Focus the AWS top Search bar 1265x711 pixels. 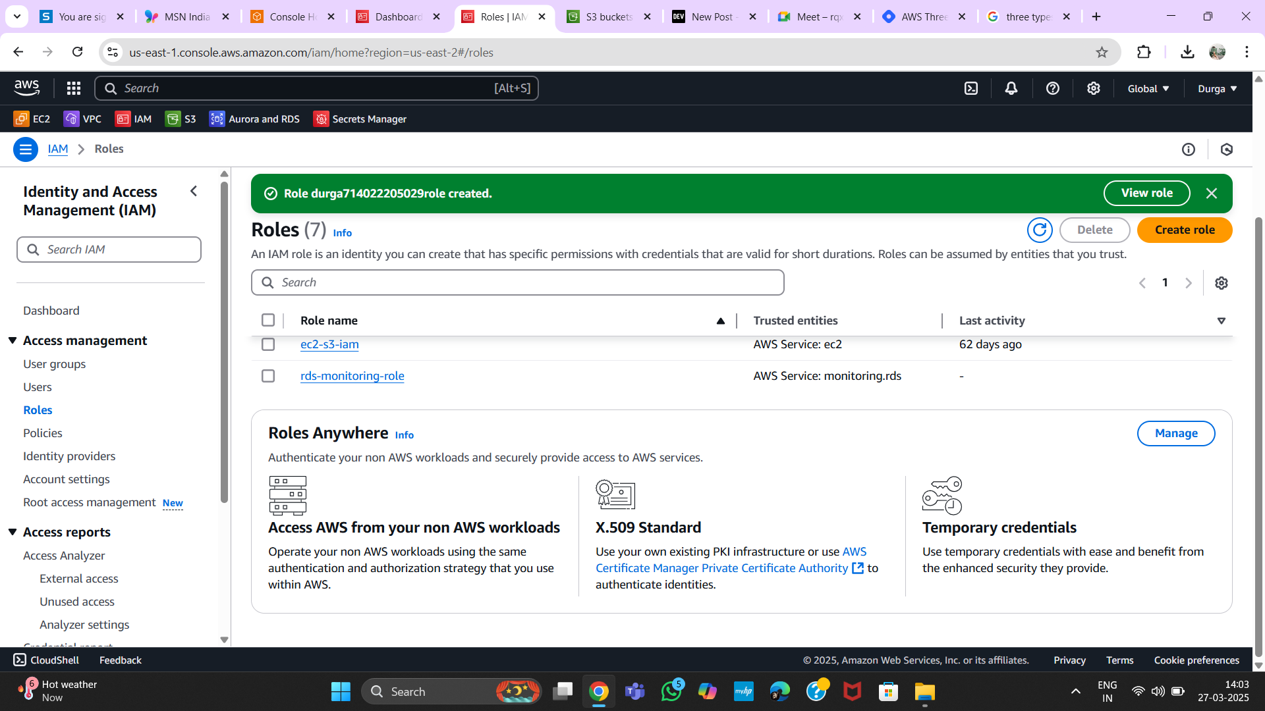316,88
